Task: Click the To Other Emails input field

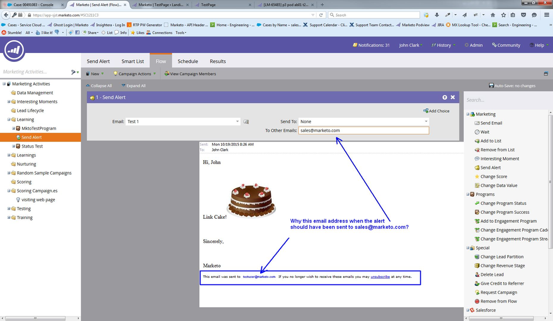Action: click(363, 130)
